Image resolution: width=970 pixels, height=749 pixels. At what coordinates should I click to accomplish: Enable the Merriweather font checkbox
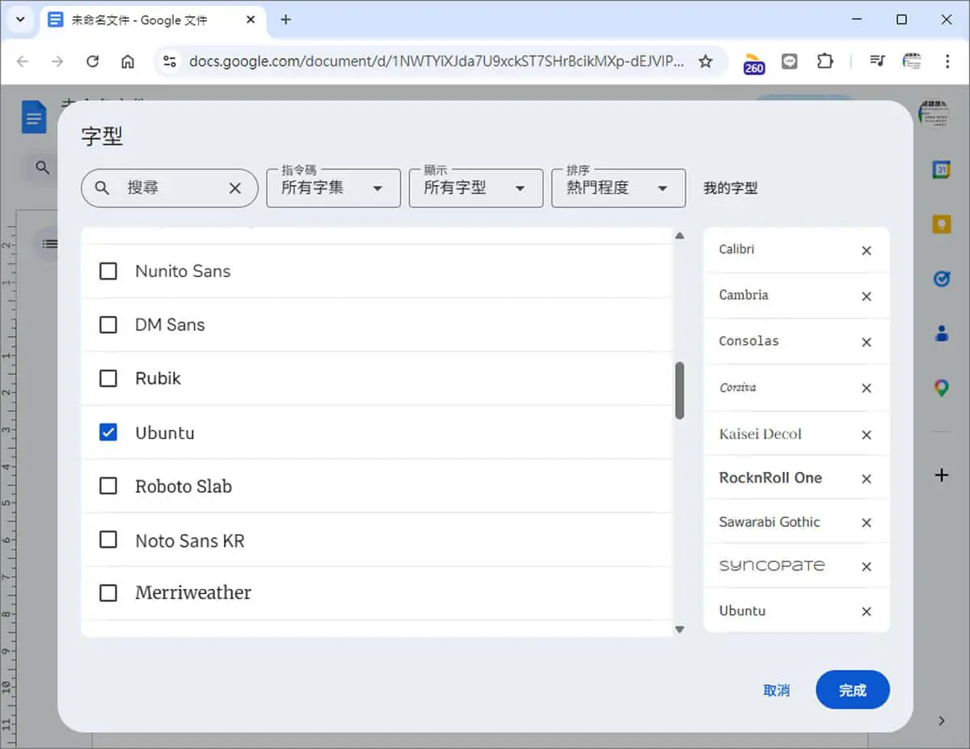point(108,592)
